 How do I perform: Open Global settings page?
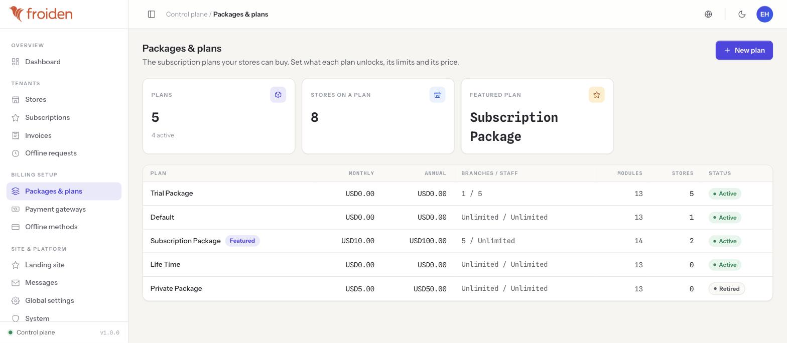click(x=64, y=300)
